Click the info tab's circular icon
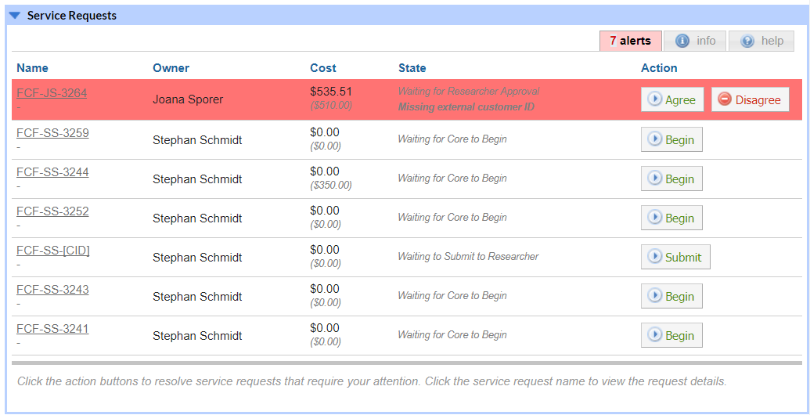Screen dimensions: 810x415 click(x=682, y=41)
